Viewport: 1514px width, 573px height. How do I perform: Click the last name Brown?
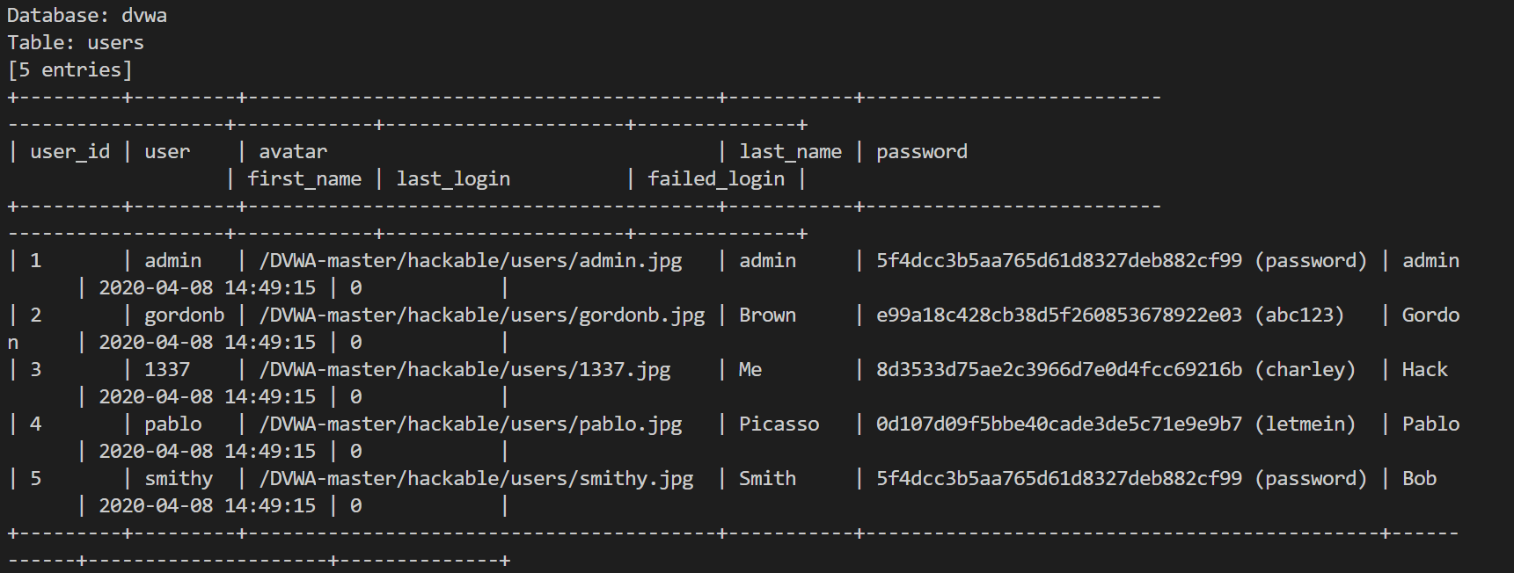[767, 316]
